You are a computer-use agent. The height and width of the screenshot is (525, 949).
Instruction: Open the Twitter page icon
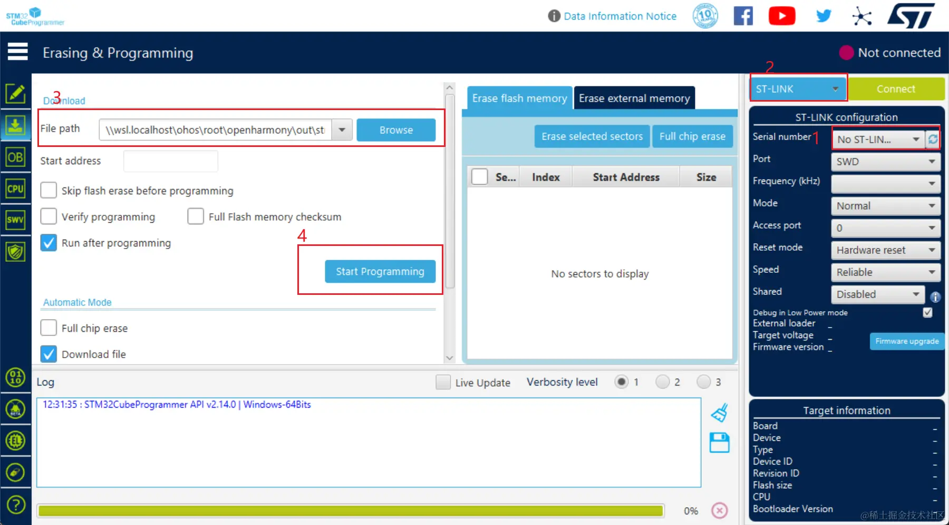pos(824,16)
